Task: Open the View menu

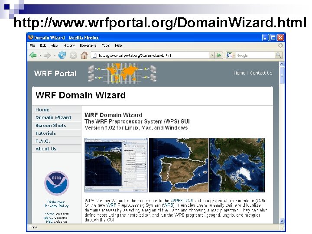Action: (55, 45)
